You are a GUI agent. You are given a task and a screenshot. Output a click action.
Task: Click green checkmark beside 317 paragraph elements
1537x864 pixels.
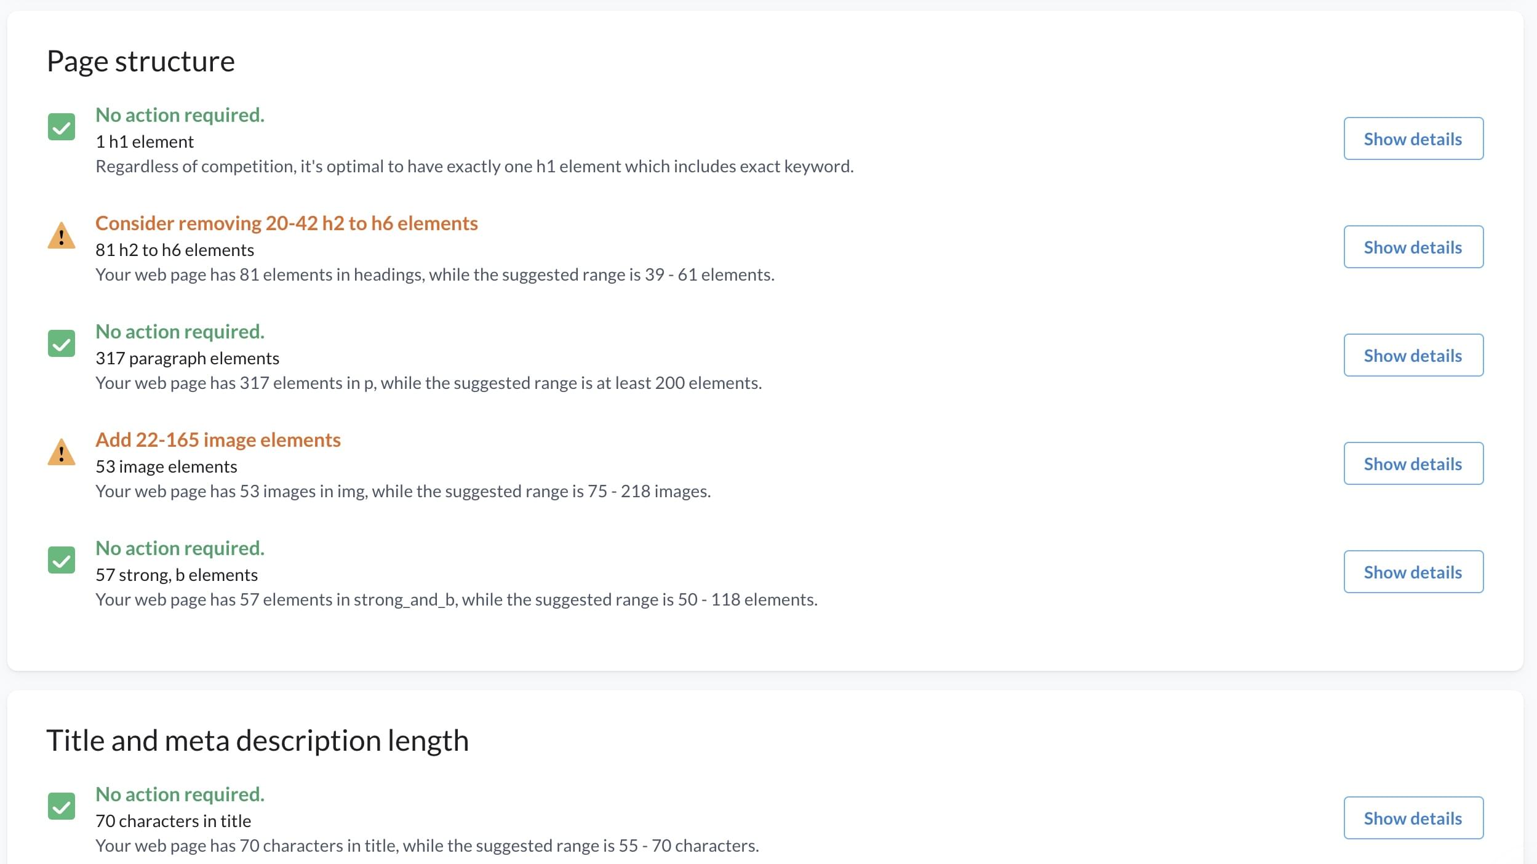coord(62,343)
